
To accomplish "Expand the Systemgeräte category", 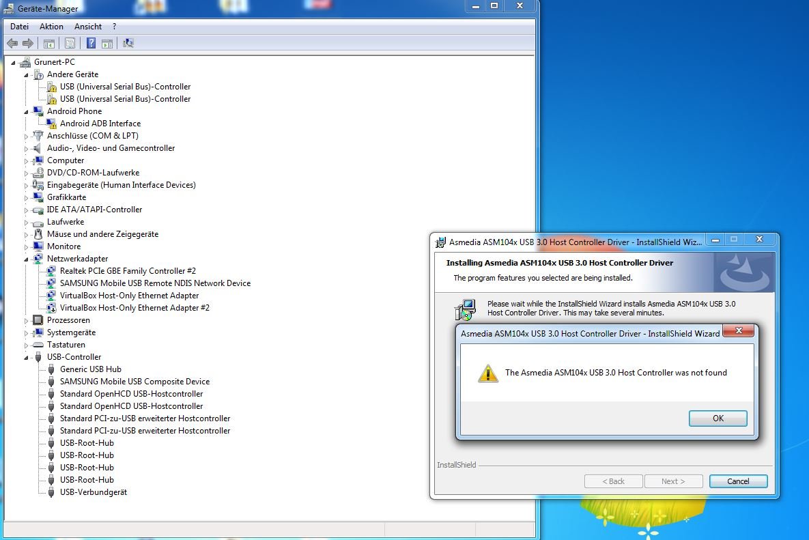I will coord(27,332).
